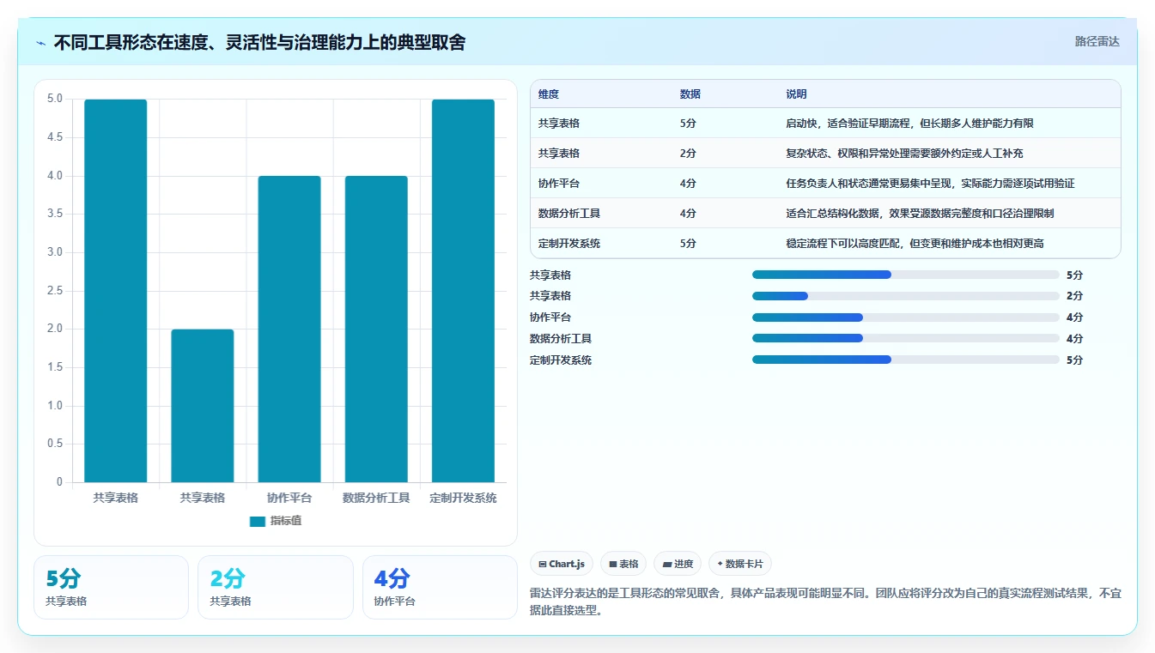Click 数据分析工具 in the table's 维度 column

[569, 214]
